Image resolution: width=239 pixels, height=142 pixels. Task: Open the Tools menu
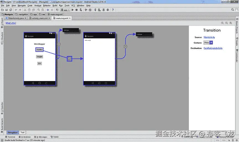click(67, 6)
